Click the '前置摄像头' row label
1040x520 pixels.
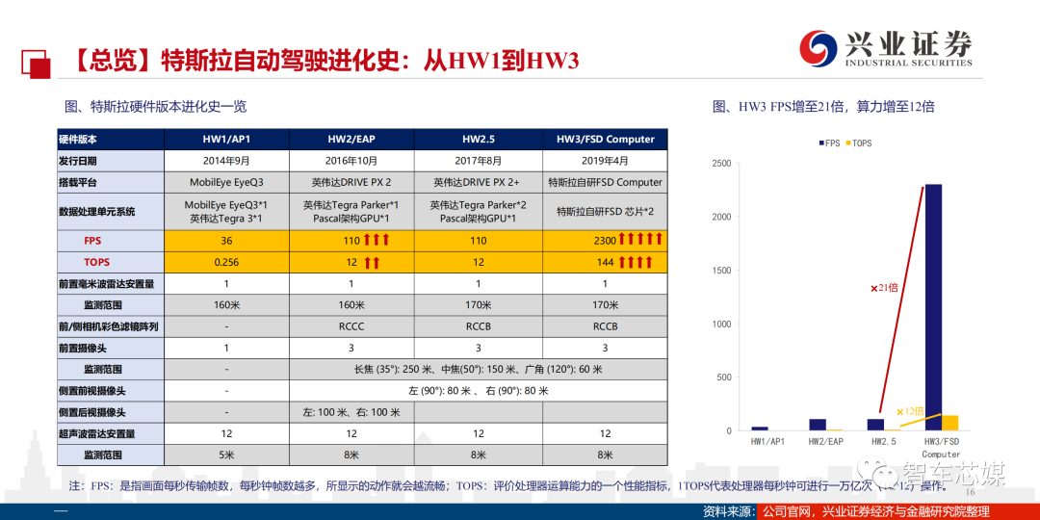click(x=110, y=348)
